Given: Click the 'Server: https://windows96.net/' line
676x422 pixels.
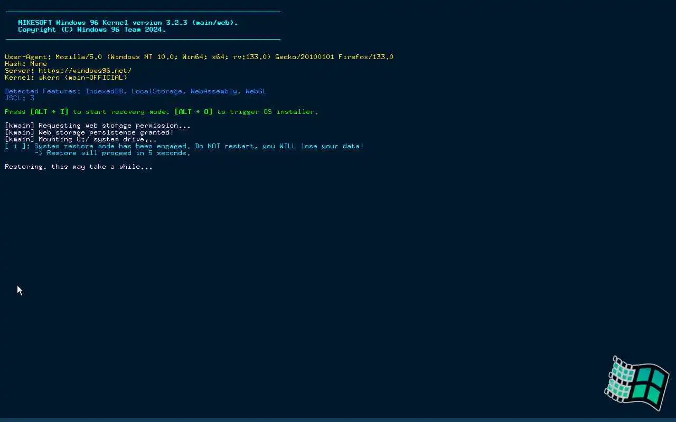Looking at the screenshot, I should [x=68, y=71].
